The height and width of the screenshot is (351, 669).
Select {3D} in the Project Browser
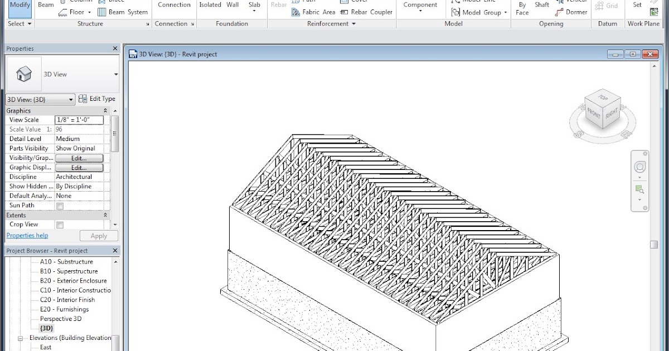pos(47,328)
